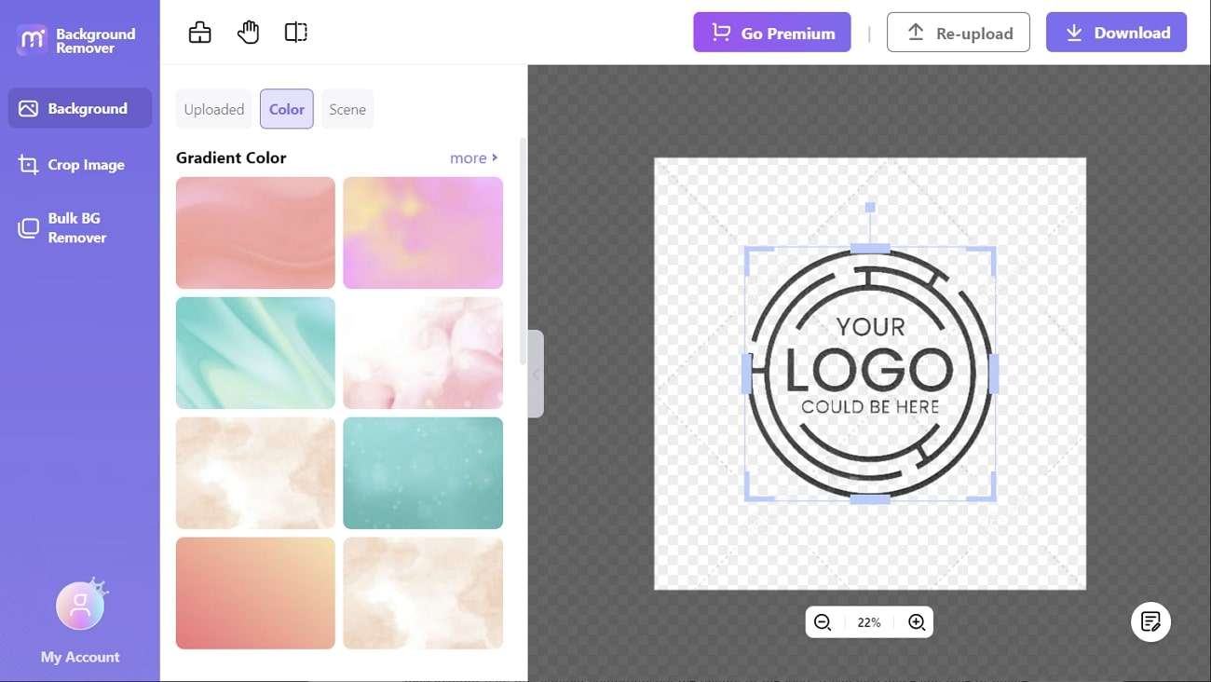
Task: Open the Bulk BG Remover tool
Action: coord(79,226)
